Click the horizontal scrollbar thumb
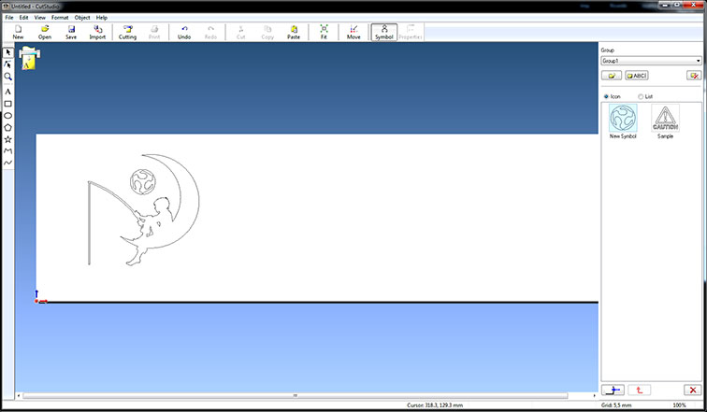The image size is (707, 412). [x=296, y=396]
